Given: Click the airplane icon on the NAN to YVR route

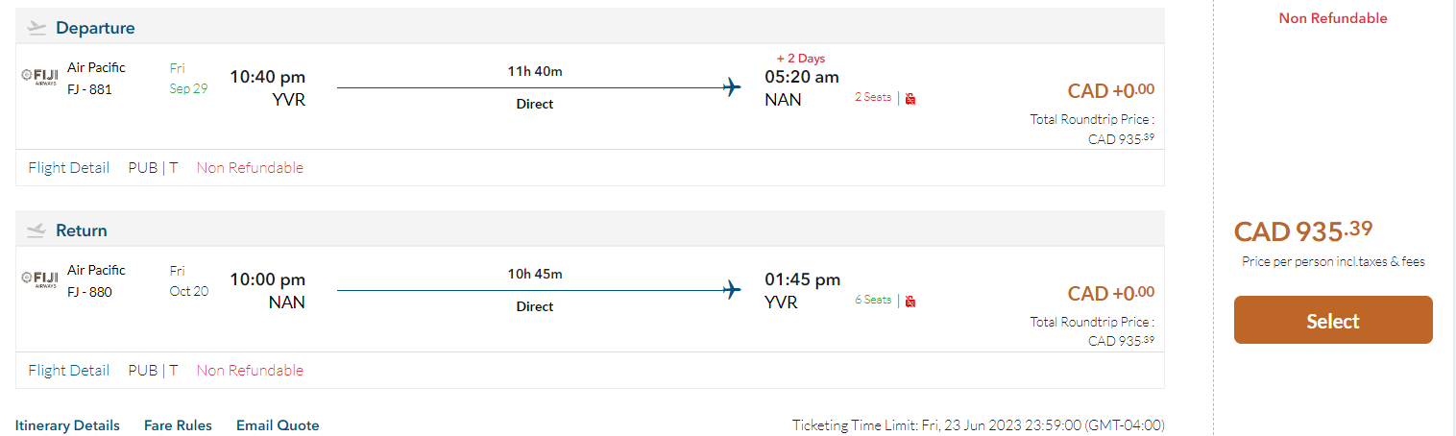Looking at the screenshot, I should 732,290.
